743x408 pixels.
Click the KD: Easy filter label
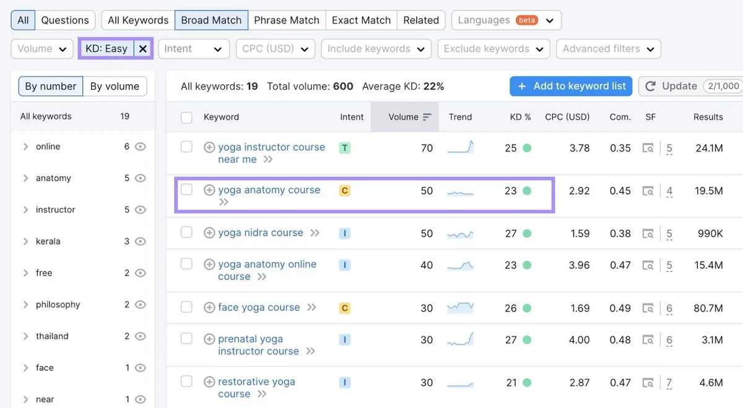point(106,49)
